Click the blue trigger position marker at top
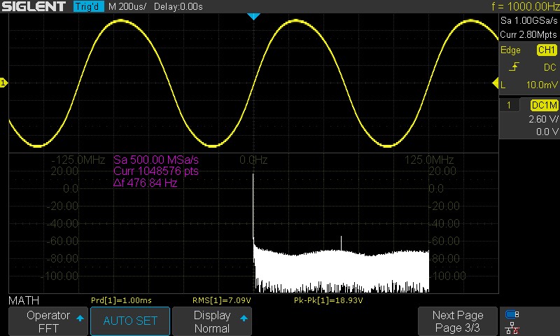Screen dimensions: 560x336 pyautogui.click(x=254, y=16)
